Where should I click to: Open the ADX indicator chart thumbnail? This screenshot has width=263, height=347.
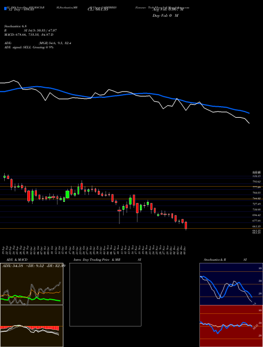coord(32,284)
